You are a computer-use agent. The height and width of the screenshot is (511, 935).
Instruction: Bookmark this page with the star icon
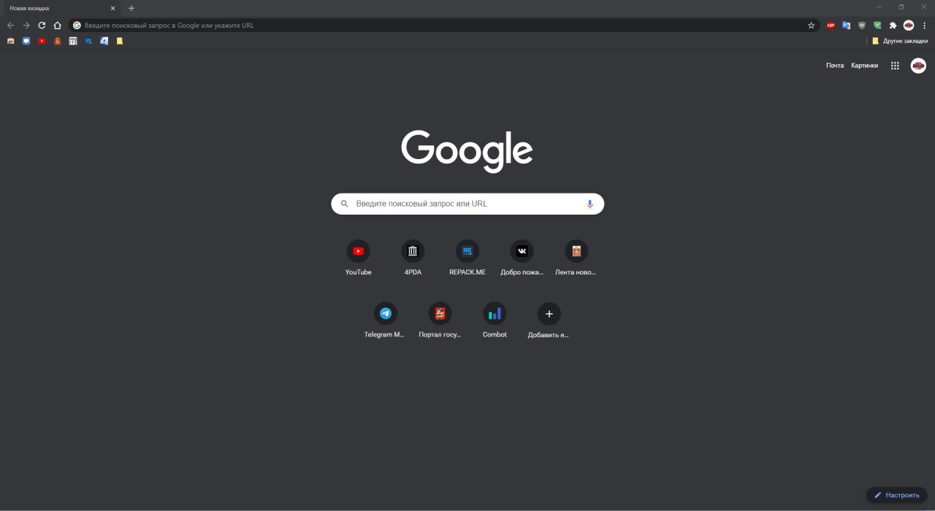pos(811,25)
